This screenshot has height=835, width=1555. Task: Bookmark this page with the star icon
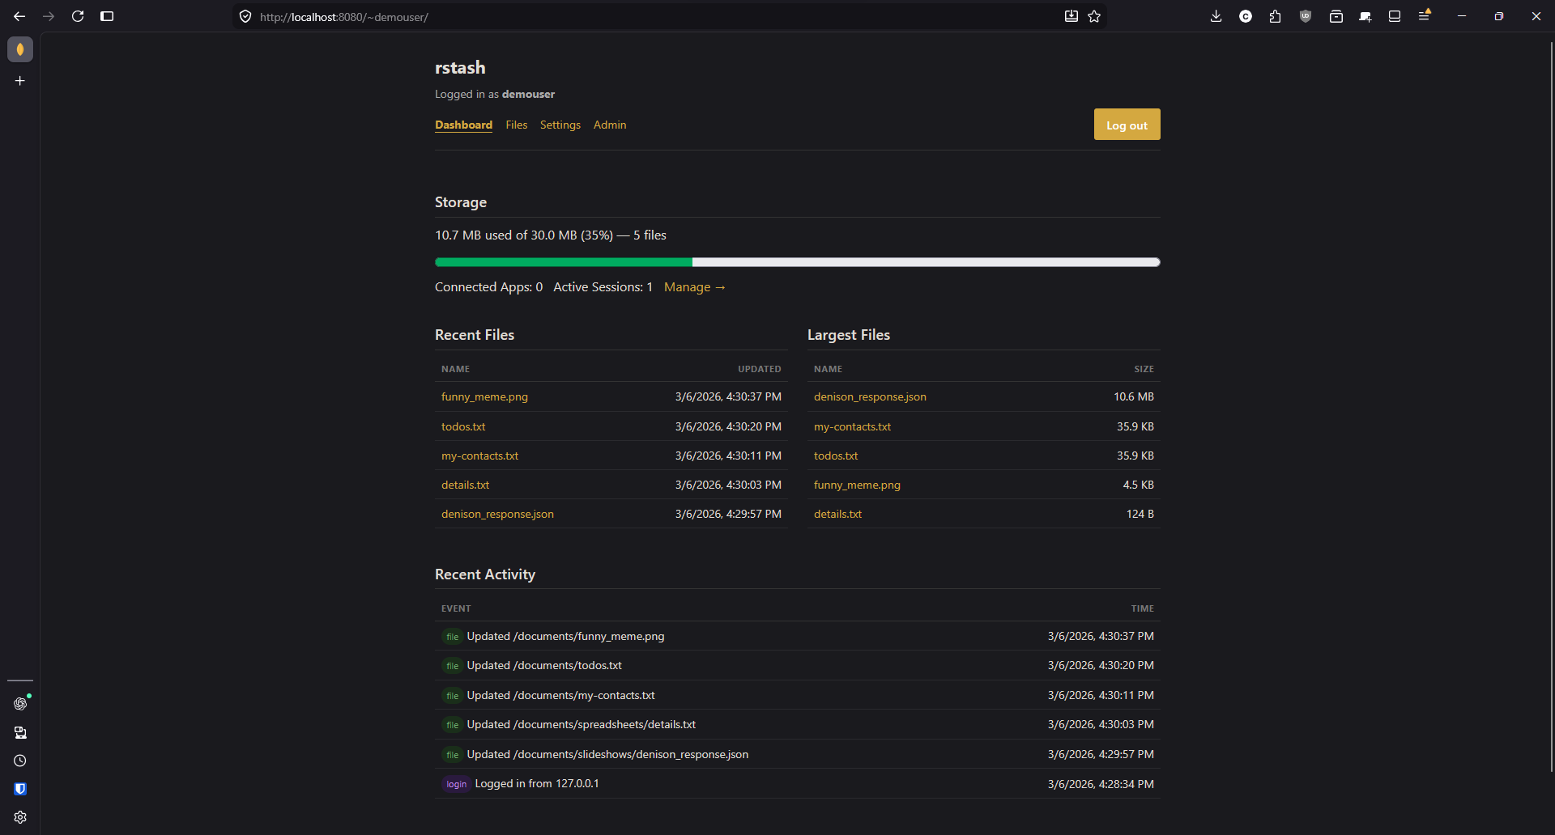[1095, 16]
